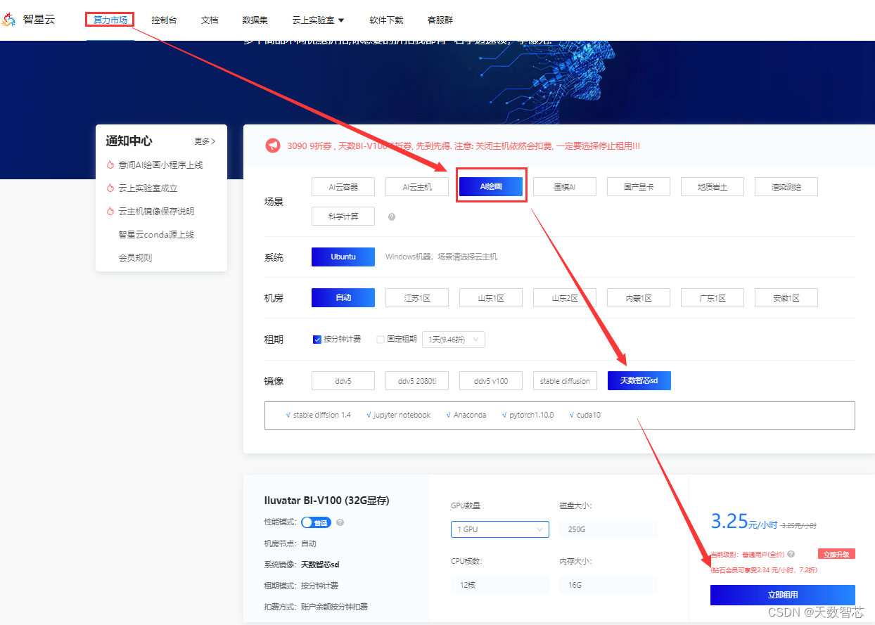Open notice 智星云conda源上线

pos(156,235)
